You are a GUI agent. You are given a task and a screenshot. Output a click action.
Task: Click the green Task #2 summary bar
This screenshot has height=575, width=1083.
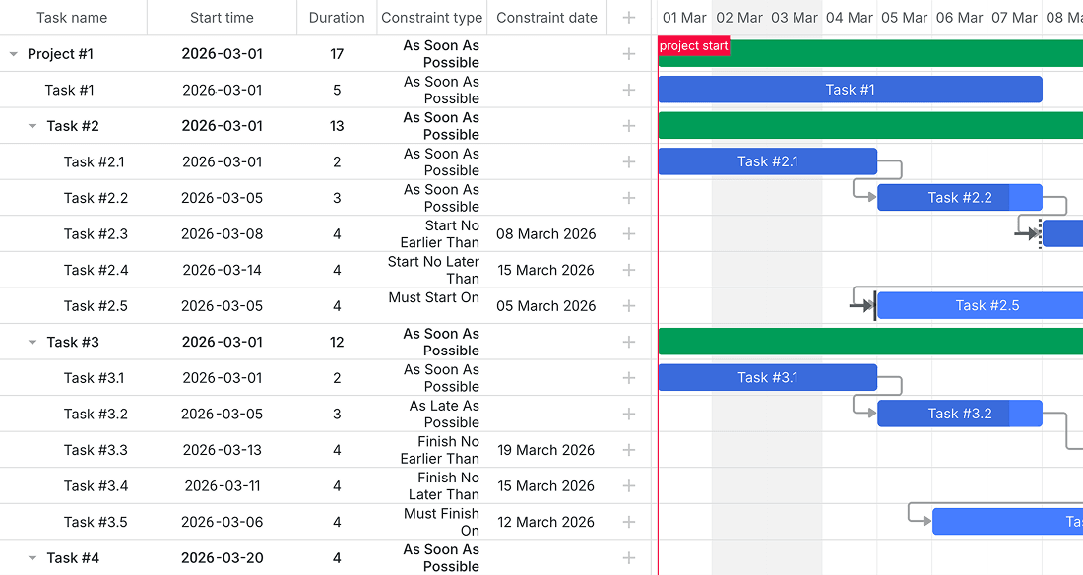870,125
